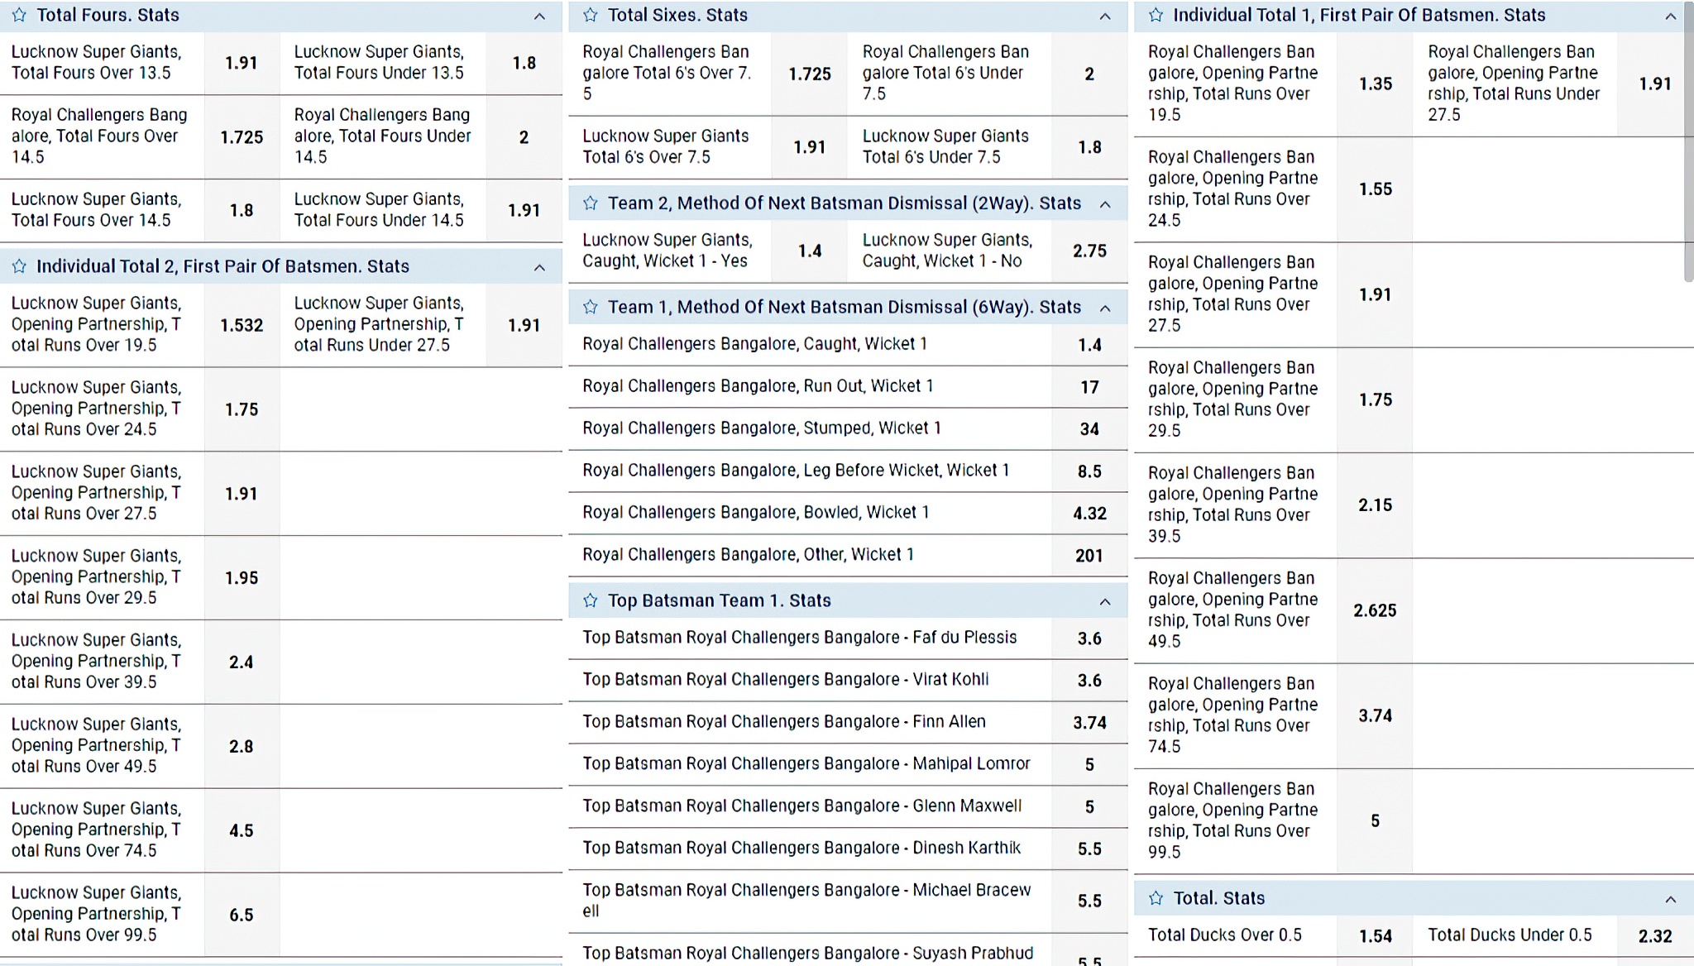
Task: Select Lucknow Opening Partnership Over 24.5 odds
Action: [x=242, y=409]
